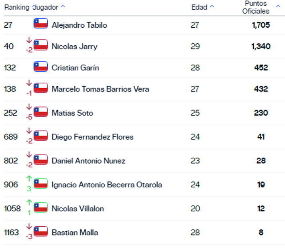
Task: Click 1,705 points for Tabilo
Action: click(x=261, y=25)
